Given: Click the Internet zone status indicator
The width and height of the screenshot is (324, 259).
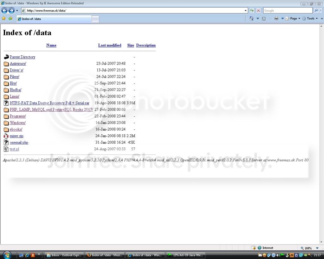Looking at the screenshot, I should point(265,248).
